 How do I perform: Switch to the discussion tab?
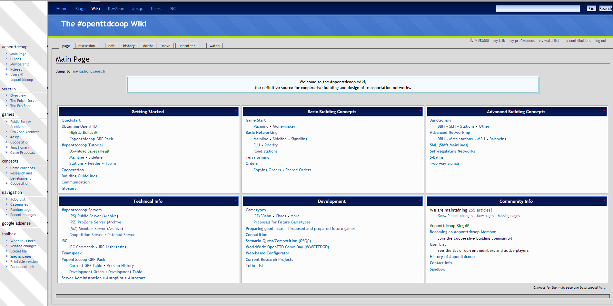point(86,46)
